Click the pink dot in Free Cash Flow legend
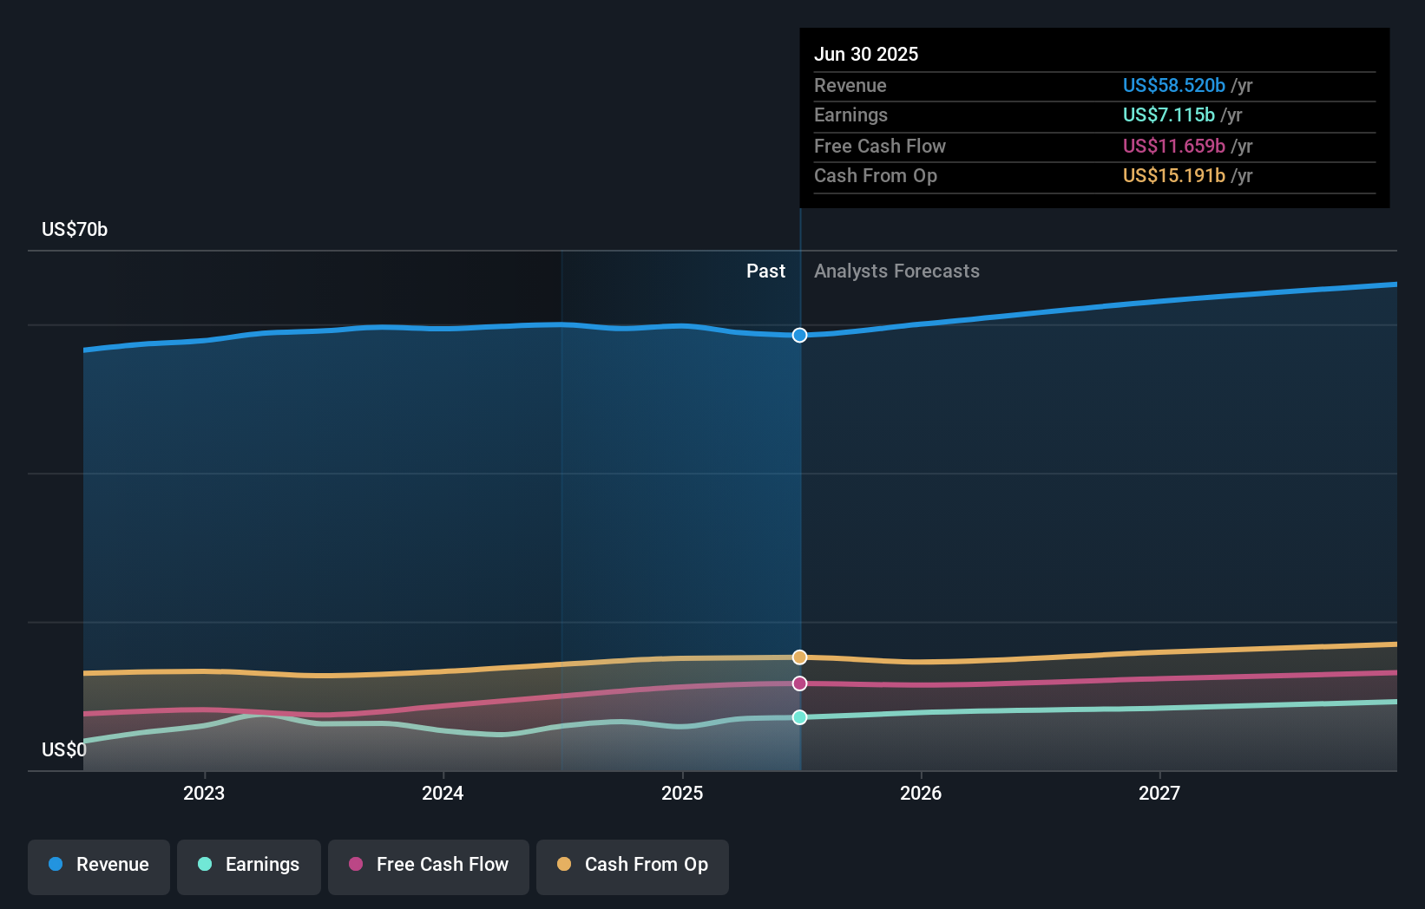The image size is (1425, 909). (354, 865)
